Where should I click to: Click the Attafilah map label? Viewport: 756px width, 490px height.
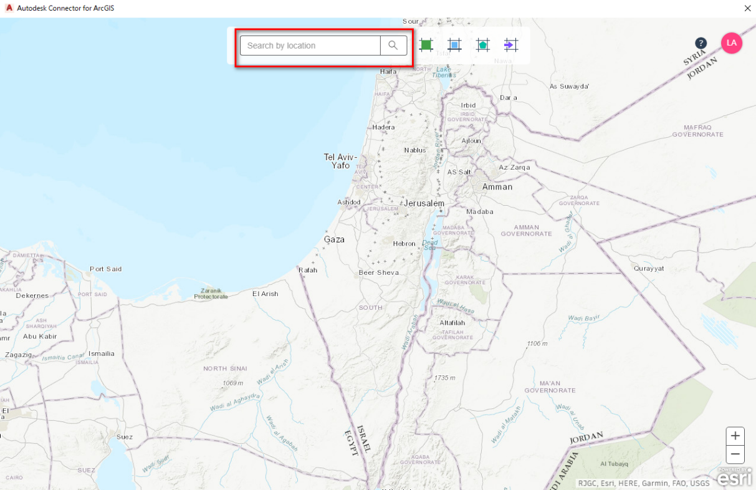pyautogui.click(x=452, y=323)
